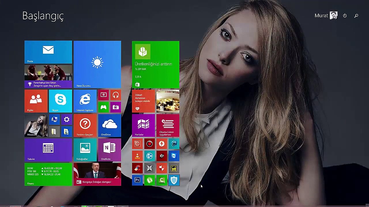Launch uTorrent from its green tile
Screen dimensions: 369x207
149,181
